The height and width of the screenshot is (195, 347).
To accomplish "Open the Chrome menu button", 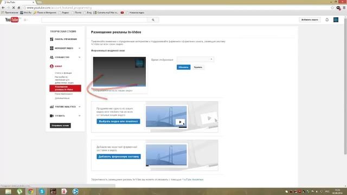I will point(344,8).
